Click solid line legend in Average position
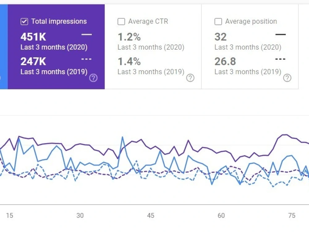This screenshot has width=309, height=232. [x=281, y=35]
